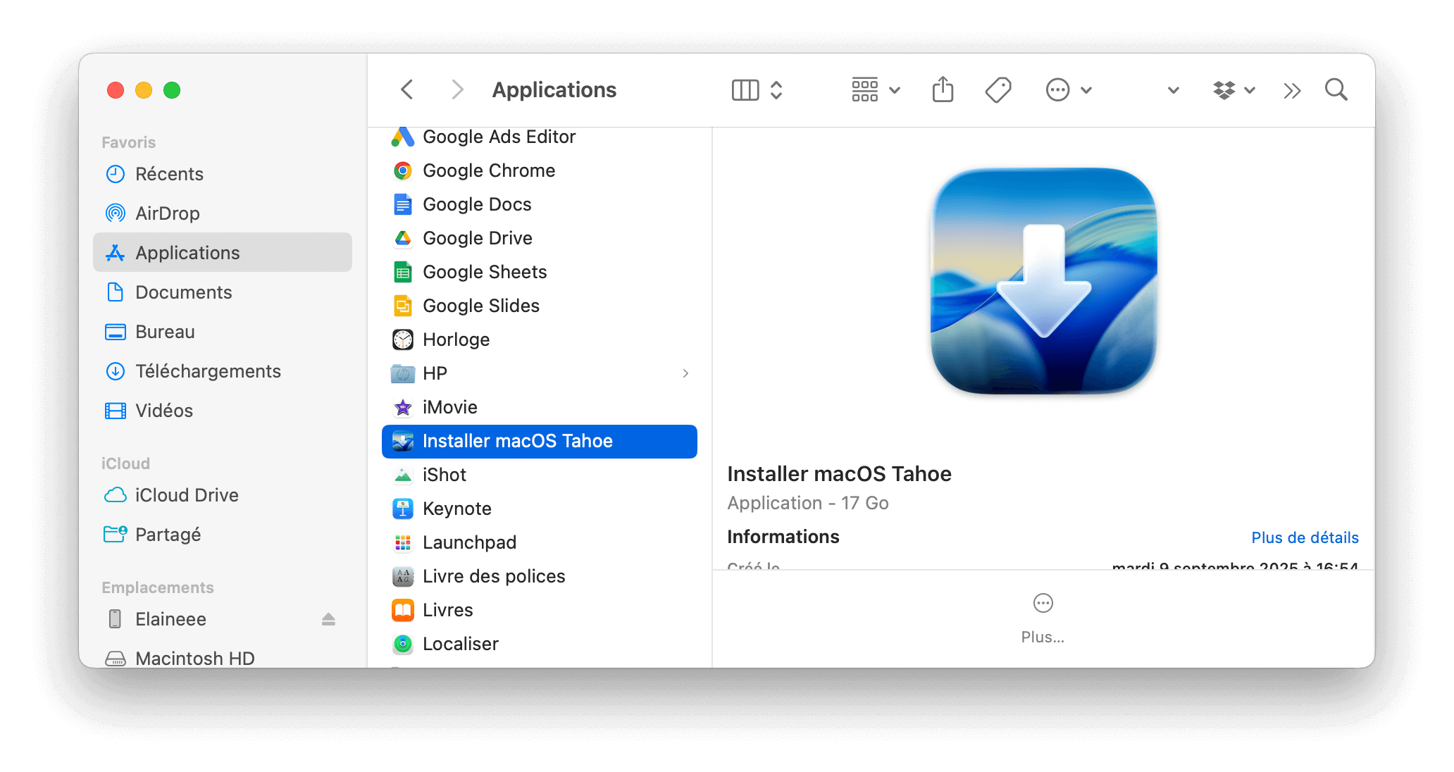Viewport: 1454px width, 772px height.
Task: Select iMovie in the list
Action: [540, 407]
